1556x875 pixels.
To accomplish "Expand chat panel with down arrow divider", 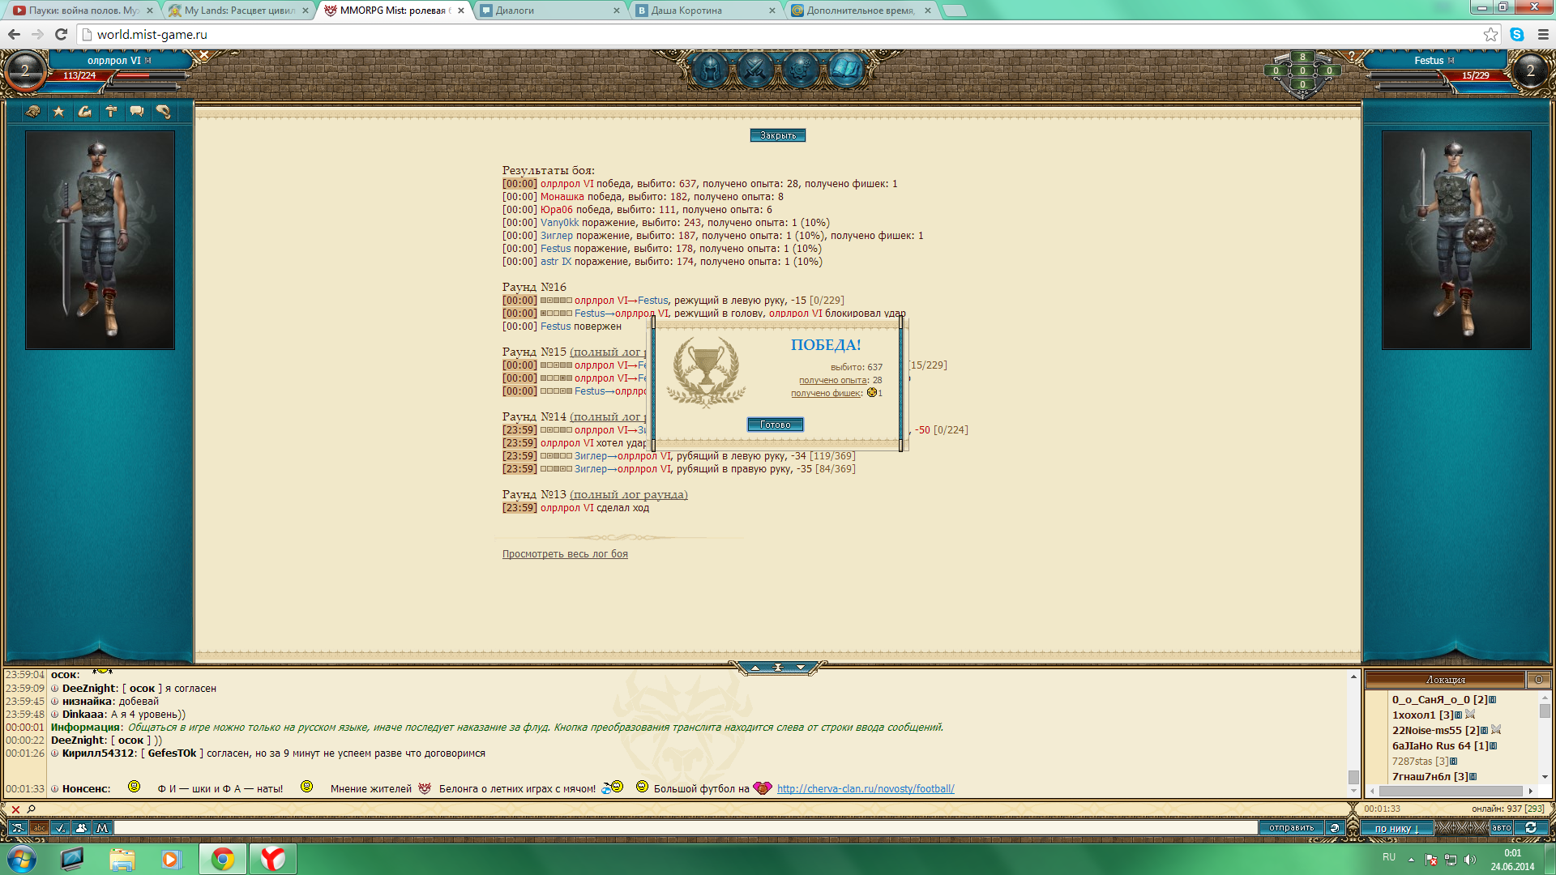I will pyautogui.click(x=801, y=668).
